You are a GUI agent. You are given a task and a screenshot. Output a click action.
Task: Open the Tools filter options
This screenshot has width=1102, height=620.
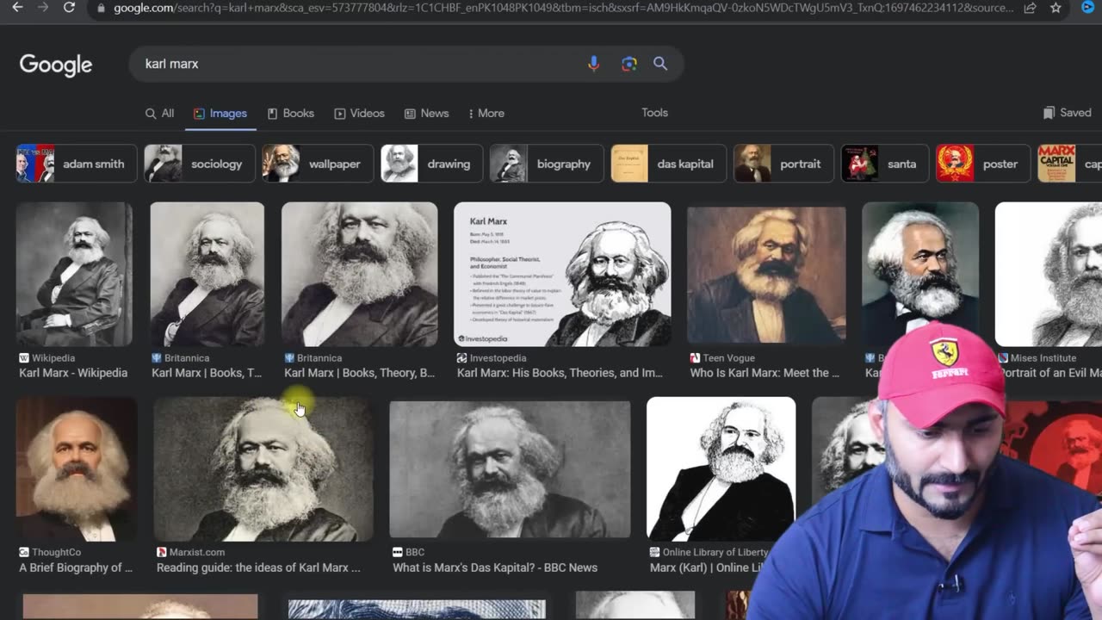[654, 113]
